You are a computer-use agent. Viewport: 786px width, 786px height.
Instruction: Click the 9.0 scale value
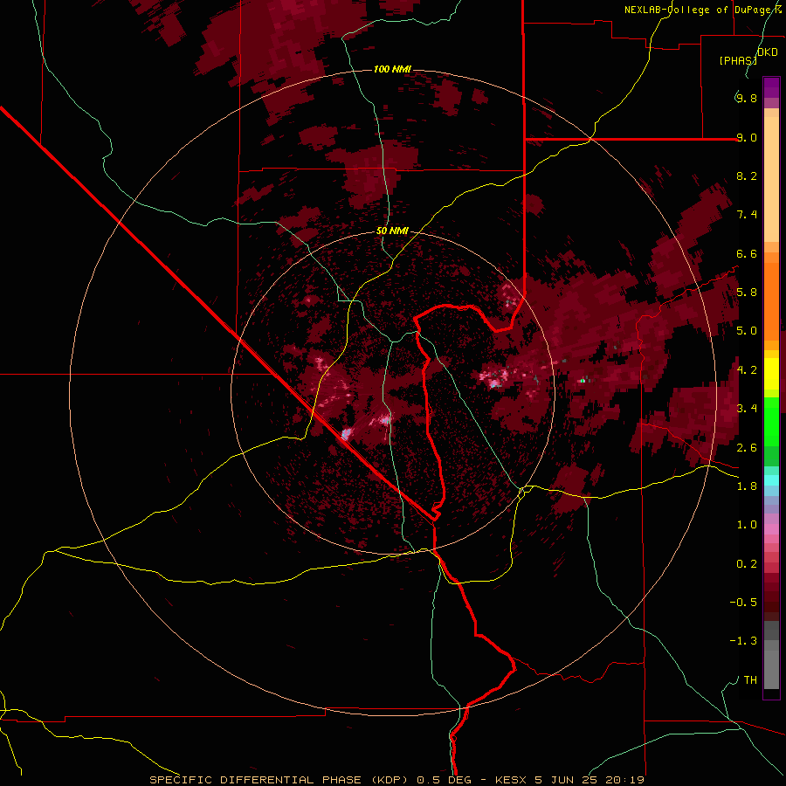(x=746, y=137)
